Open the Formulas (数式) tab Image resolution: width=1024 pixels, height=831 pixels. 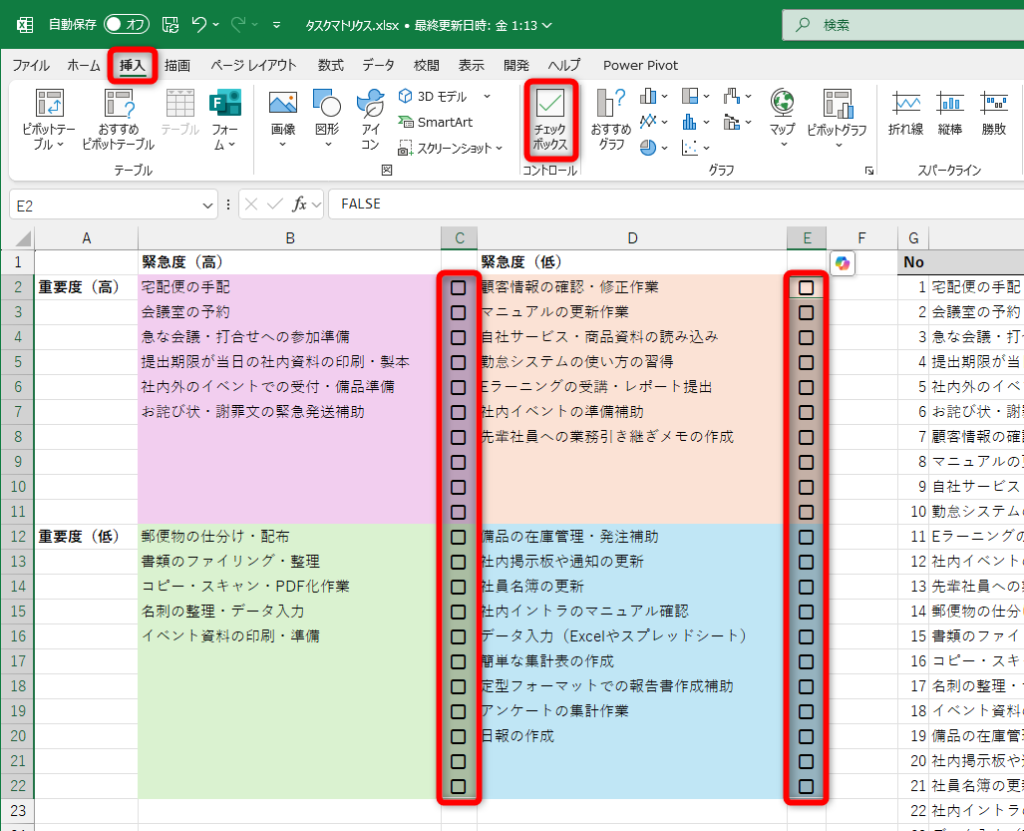[x=330, y=65]
